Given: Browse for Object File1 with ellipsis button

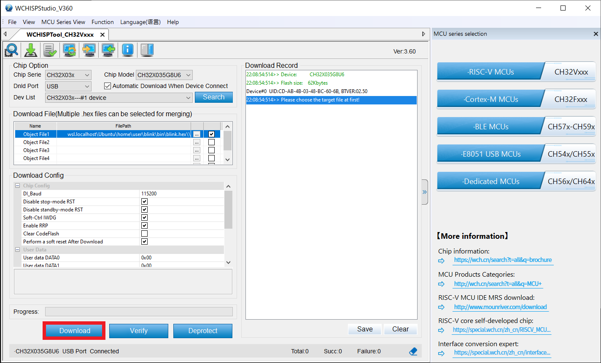Looking at the screenshot, I should 197,134.
